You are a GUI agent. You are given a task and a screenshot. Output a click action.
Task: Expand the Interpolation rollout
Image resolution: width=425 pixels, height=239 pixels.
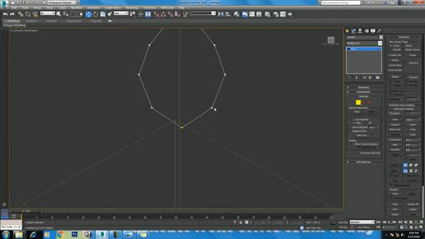click(x=363, y=92)
